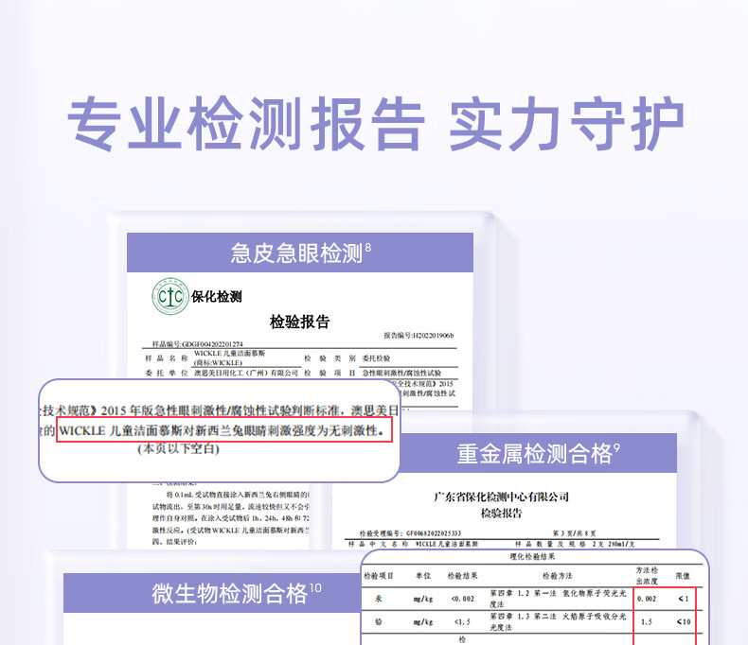
Task: Click 检验报告 under 广东省保化检测中心有限公司
Action: (x=501, y=514)
